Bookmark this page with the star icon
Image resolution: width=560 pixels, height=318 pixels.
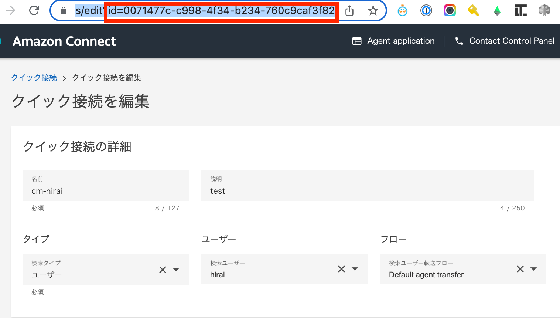coord(373,10)
